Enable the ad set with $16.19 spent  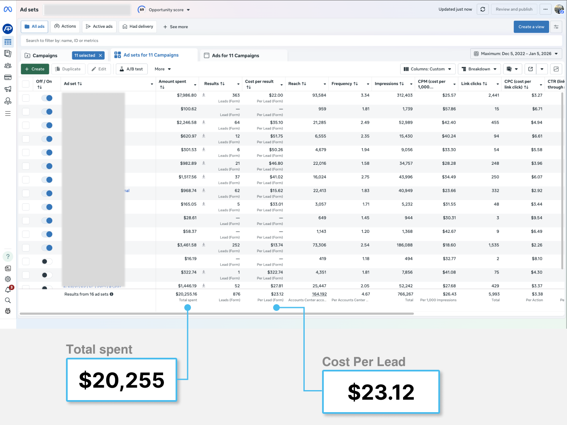click(47, 261)
